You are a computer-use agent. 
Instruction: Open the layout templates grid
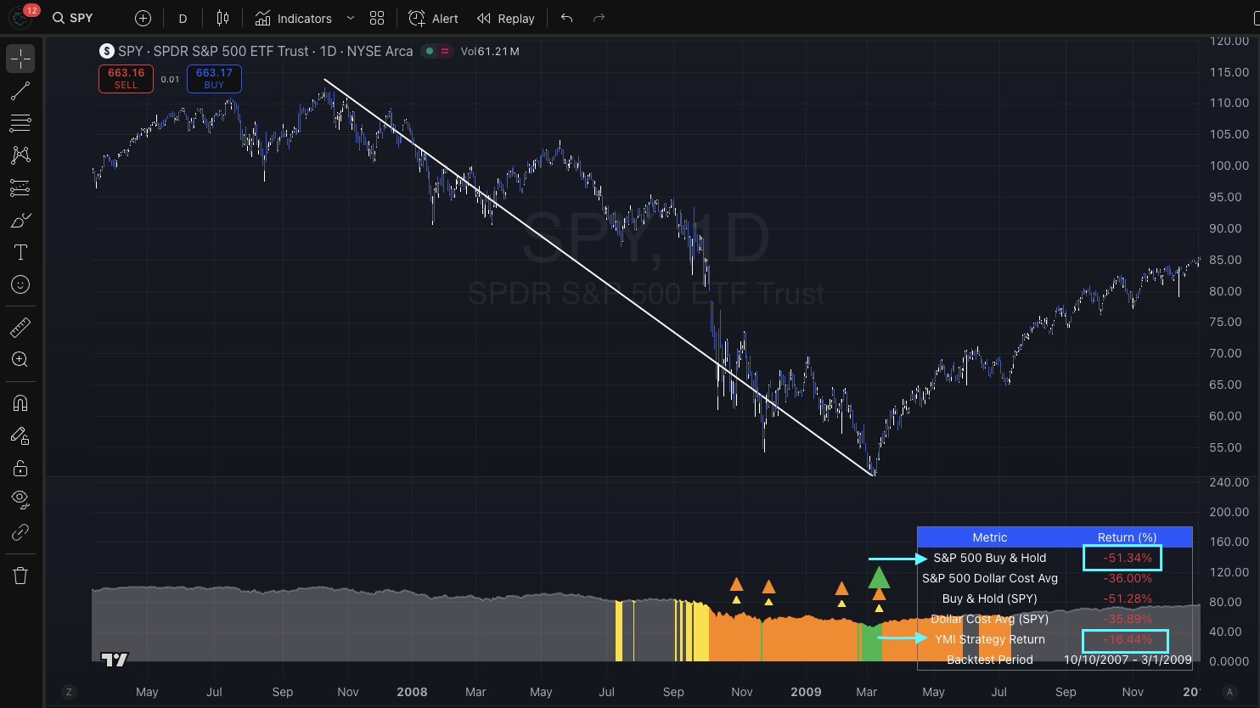click(x=377, y=18)
